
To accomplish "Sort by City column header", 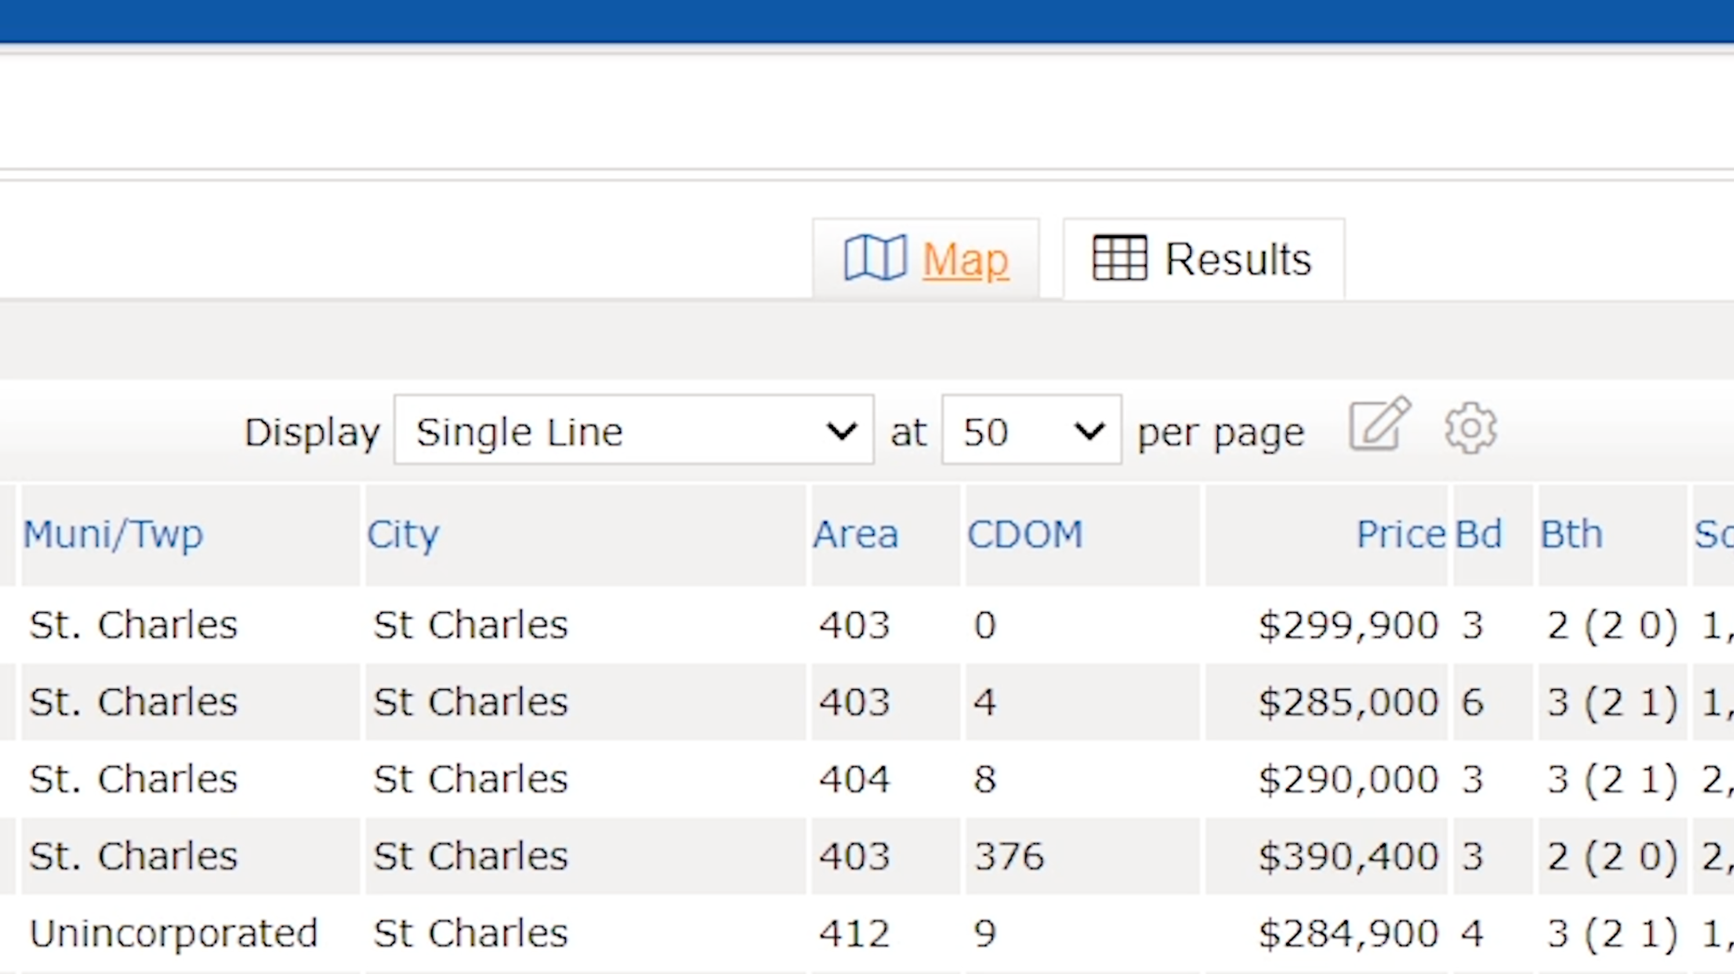I will tap(403, 535).
